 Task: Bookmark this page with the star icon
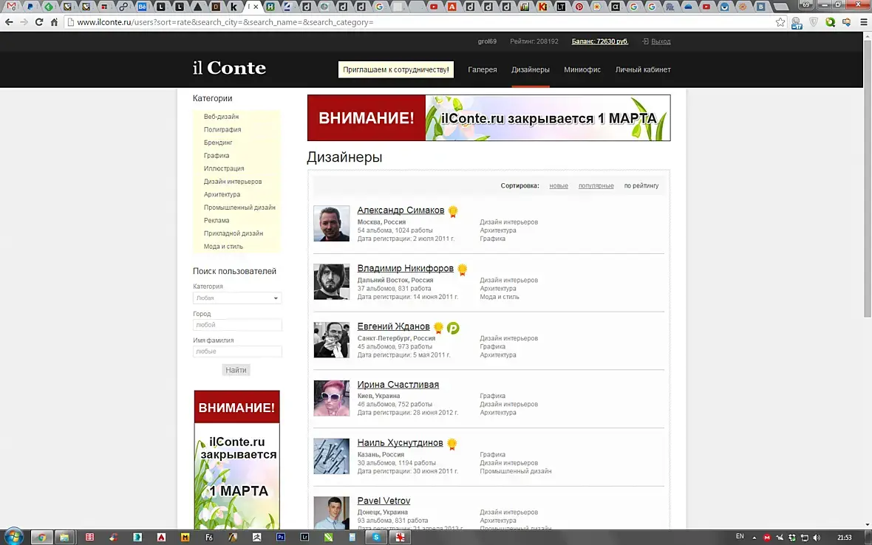[780, 22]
